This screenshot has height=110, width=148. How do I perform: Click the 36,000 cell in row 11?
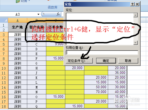click(117, 73)
